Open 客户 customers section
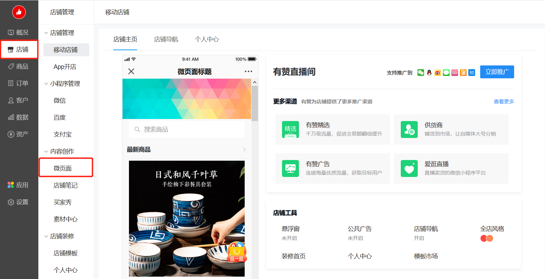The height and width of the screenshot is (279, 545). [x=19, y=100]
